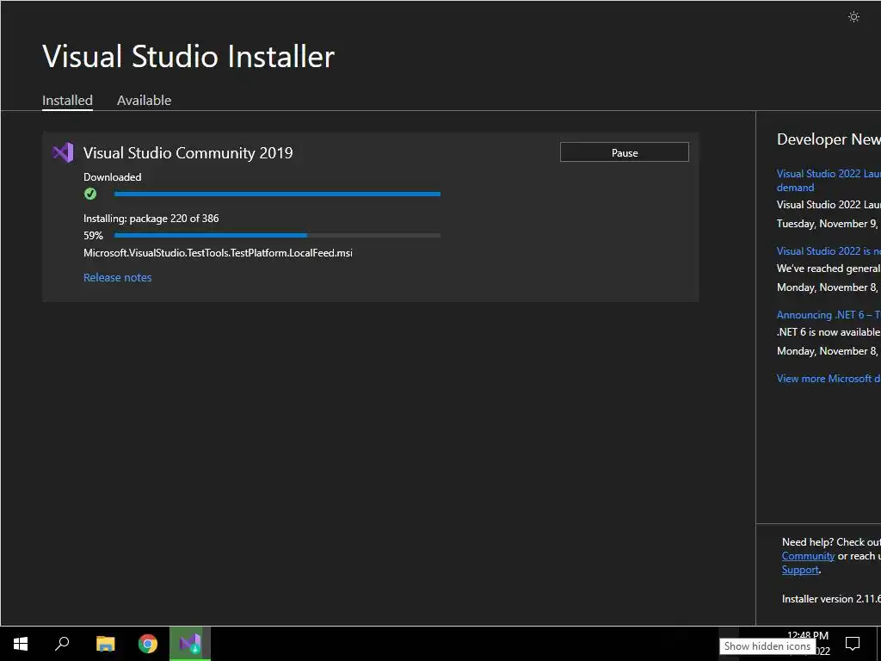881x661 pixels.
Task: Click the green Downloaded checkmark icon
Action: pyautogui.click(x=89, y=194)
